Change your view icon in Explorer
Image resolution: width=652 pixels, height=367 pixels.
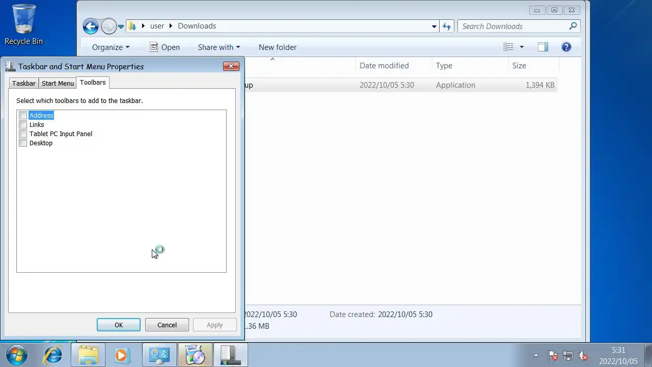pyautogui.click(x=508, y=47)
